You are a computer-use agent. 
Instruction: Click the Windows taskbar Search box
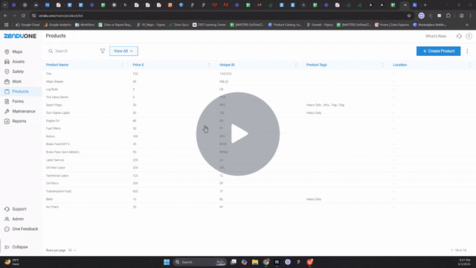200,262
